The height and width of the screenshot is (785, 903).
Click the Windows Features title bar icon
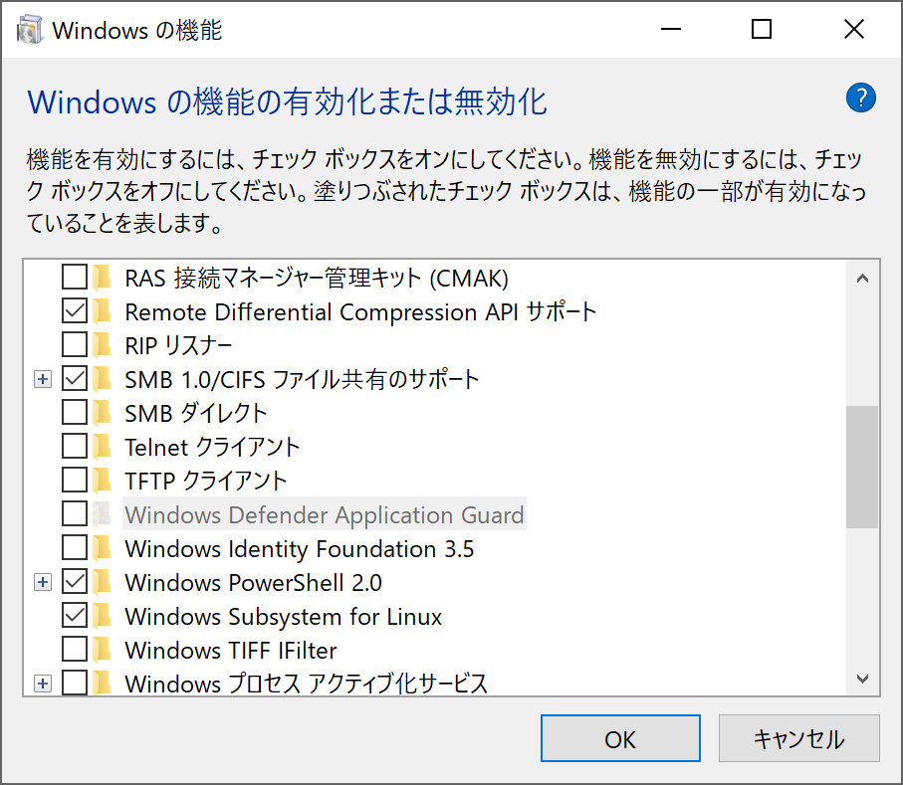30,30
